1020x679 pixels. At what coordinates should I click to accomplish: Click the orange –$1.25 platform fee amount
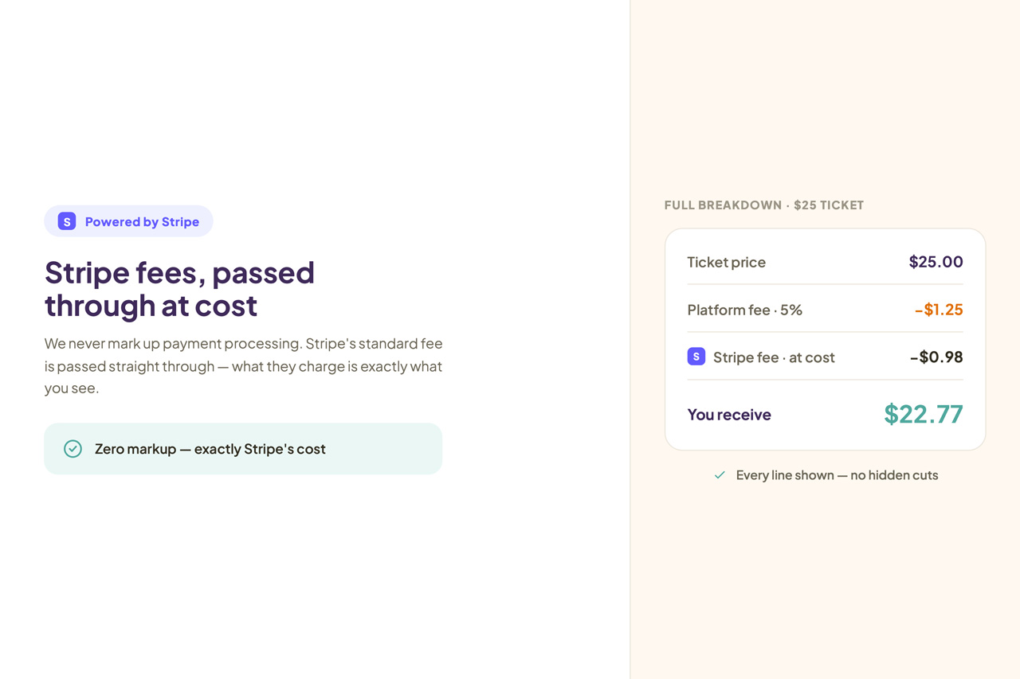pos(939,309)
